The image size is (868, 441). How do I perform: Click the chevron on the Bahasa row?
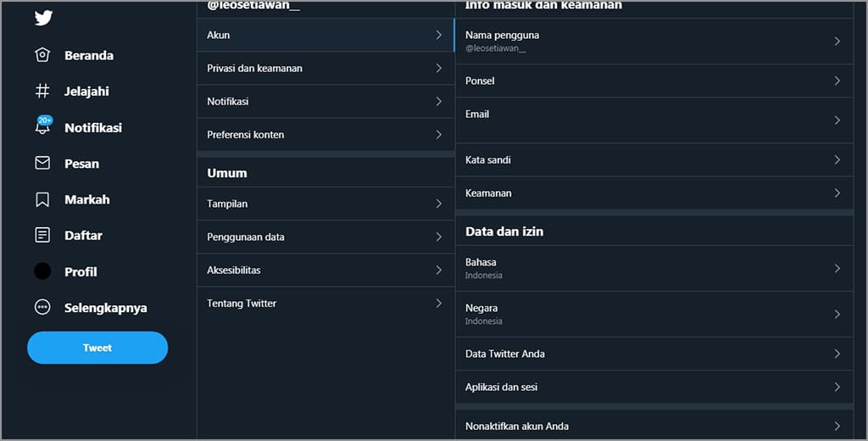[x=837, y=269]
